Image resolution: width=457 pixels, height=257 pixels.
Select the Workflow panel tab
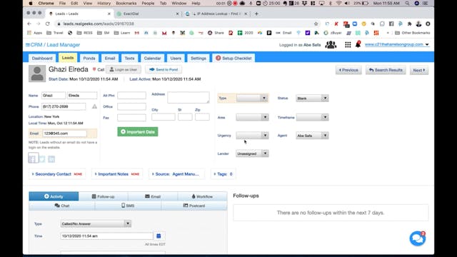point(202,196)
